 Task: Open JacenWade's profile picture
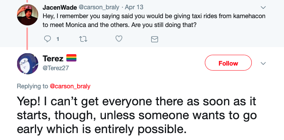pos(28,15)
